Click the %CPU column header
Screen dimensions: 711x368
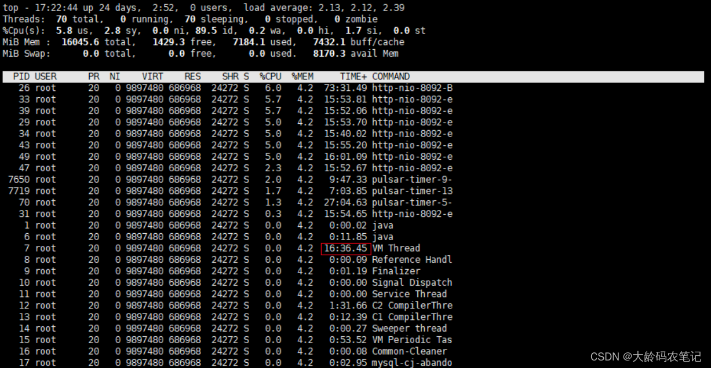tap(270, 76)
